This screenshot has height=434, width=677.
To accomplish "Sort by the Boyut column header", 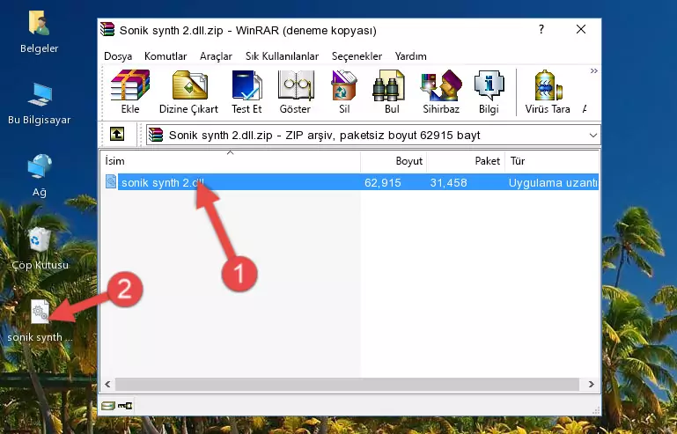I will pyautogui.click(x=394, y=161).
